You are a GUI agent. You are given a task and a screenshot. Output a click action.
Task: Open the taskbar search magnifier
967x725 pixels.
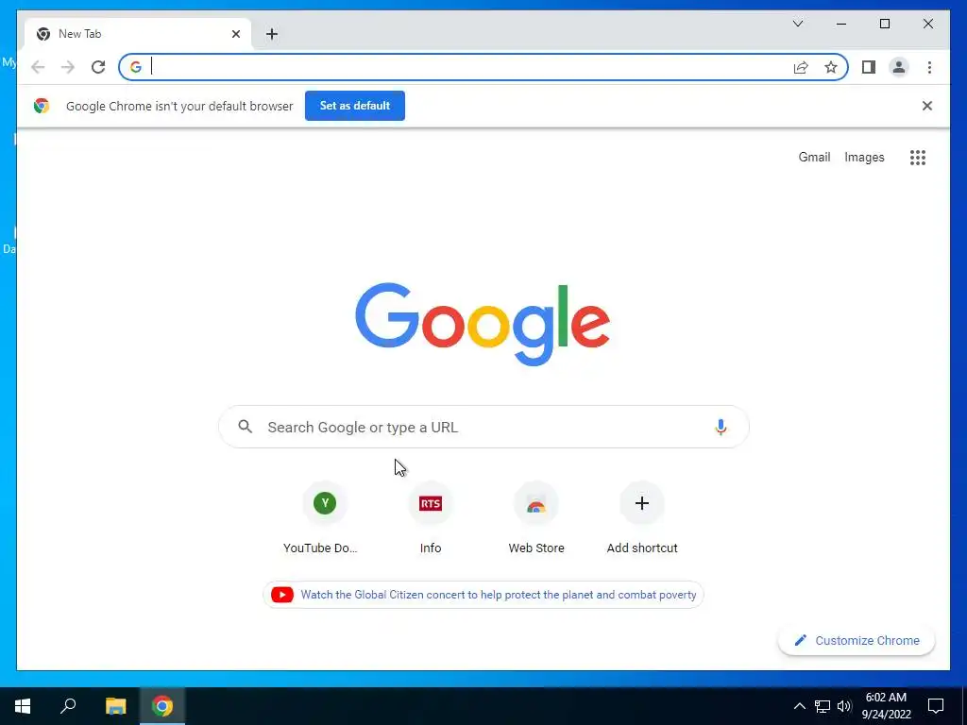68,706
